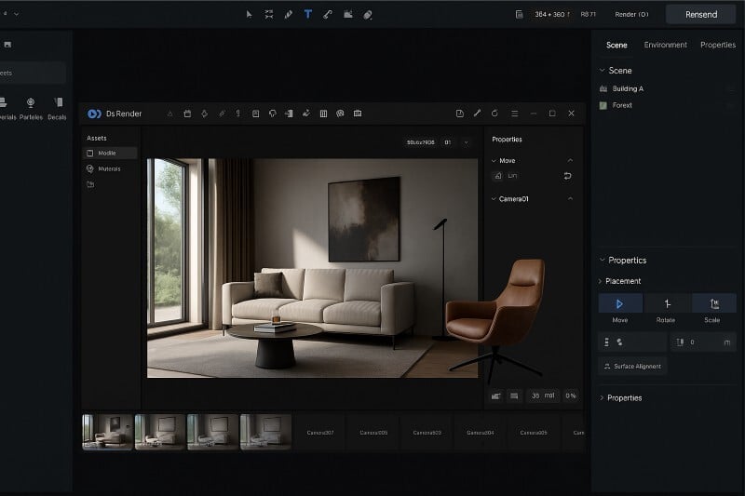
Task: Select Materials in the Assets panel
Action: click(109, 168)
